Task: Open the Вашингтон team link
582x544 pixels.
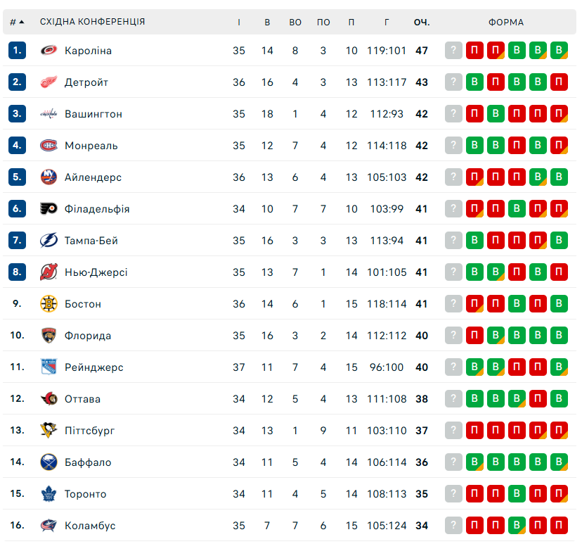Action: (x=93, y=114)
